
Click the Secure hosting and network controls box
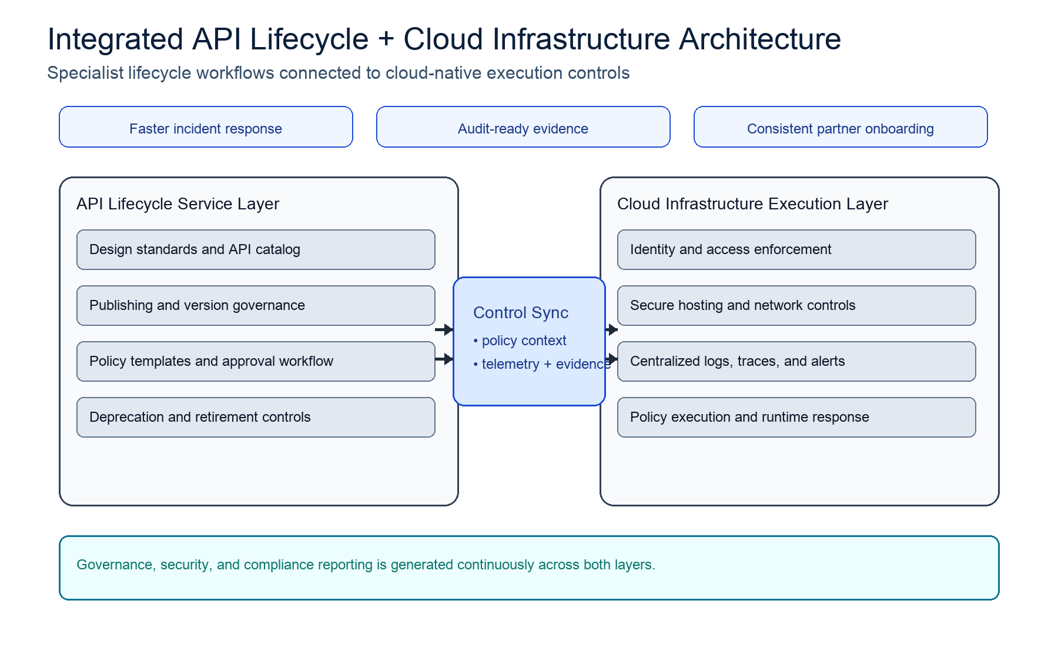[796, 305]
